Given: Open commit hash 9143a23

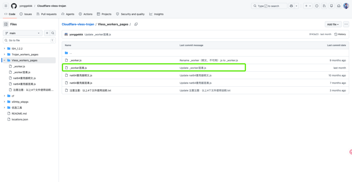Looking at the screenshot, I should point(313,34).
